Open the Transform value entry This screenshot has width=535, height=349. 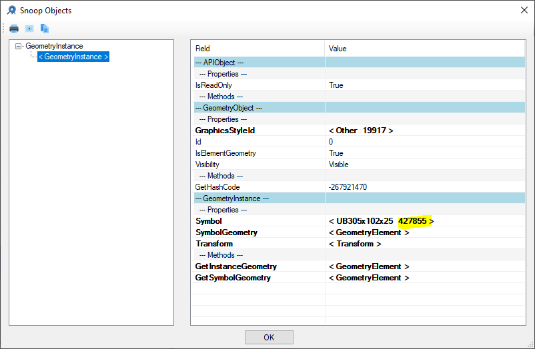(355, 244)
